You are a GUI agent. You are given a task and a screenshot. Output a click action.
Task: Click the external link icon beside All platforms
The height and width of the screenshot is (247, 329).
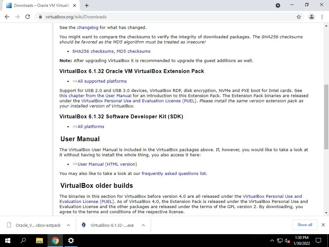(x=75, y=126)
